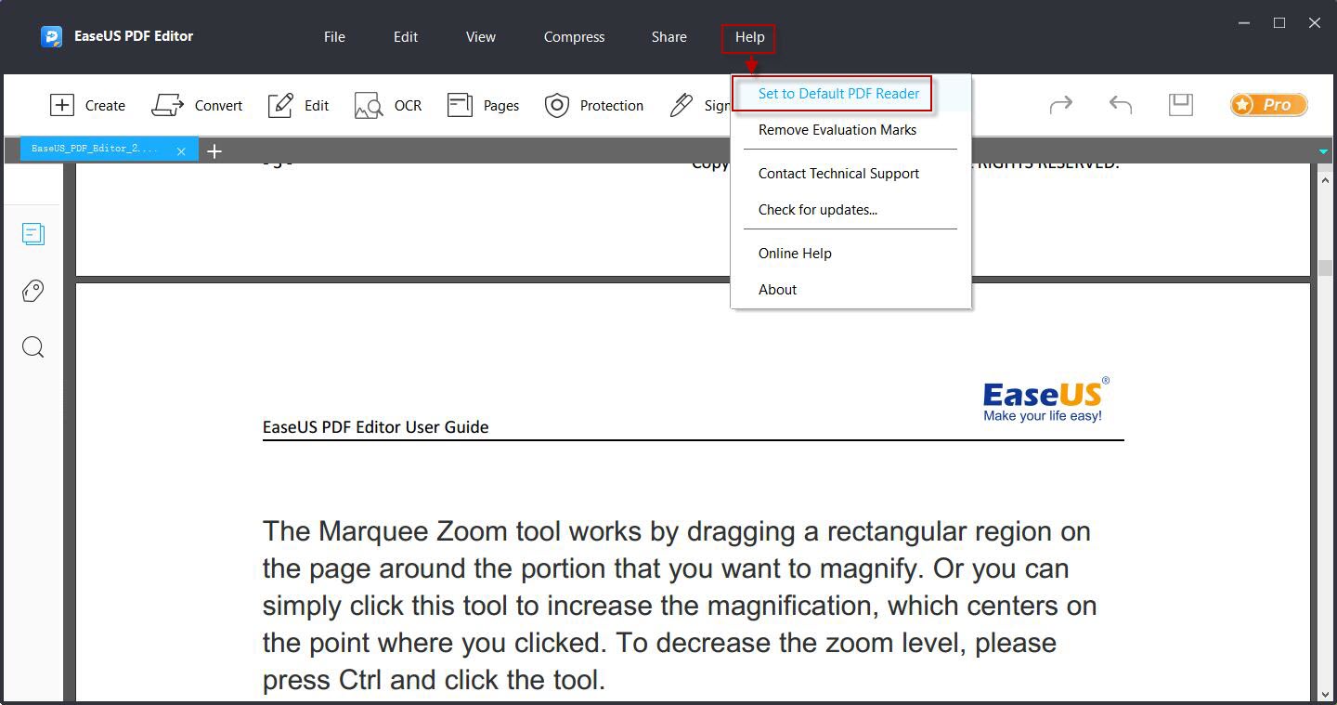
Task: Upgrade via the Pro button
Action: point(1268,105)
